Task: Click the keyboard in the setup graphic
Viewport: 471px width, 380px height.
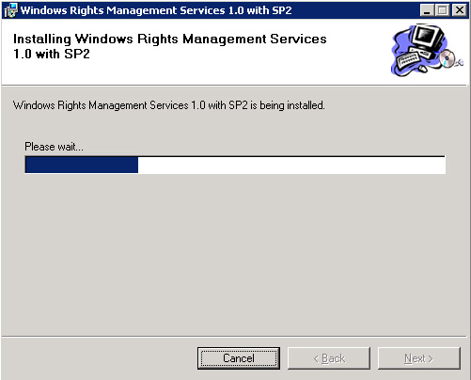Action: (x=408, y=59)
